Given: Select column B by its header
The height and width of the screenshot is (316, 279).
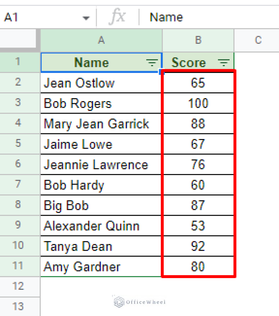Looking at the screenshot, I should coord(198,41).
